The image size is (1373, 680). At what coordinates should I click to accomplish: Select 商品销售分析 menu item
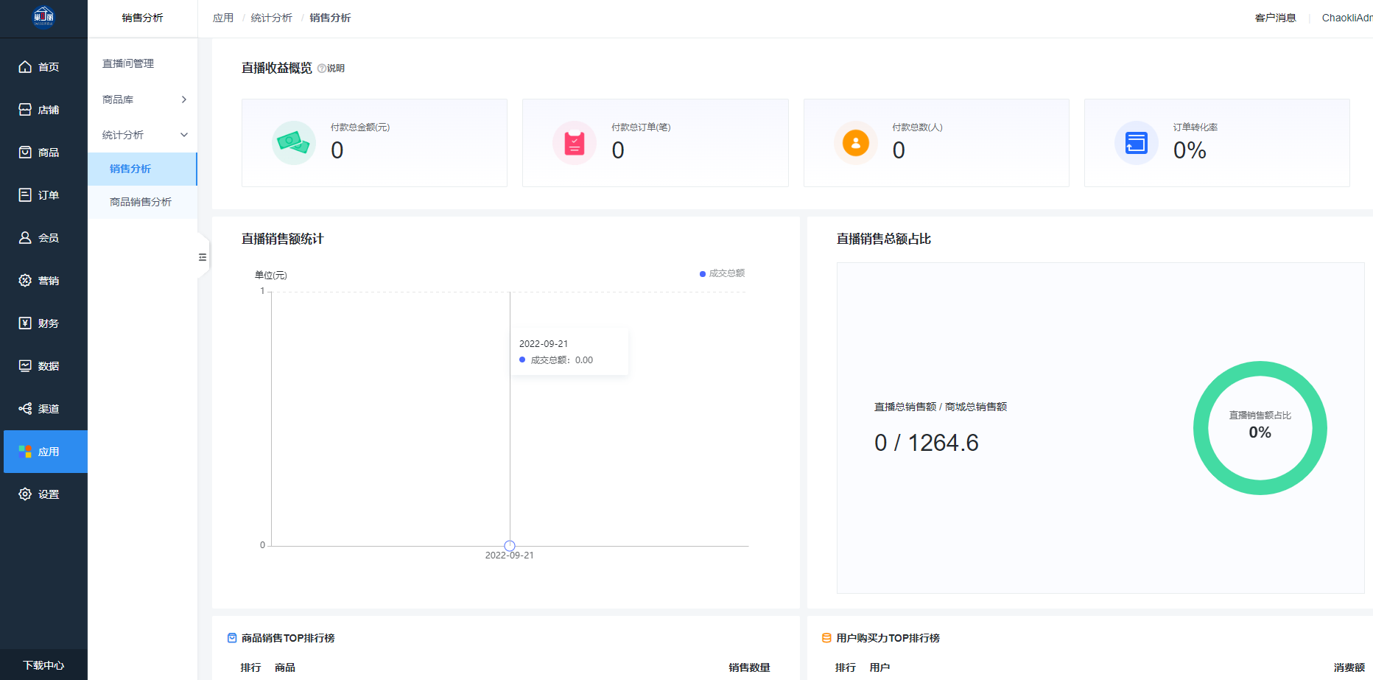pos(141,202)
